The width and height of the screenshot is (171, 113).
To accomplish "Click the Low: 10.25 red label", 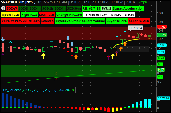I will [47, 15].
